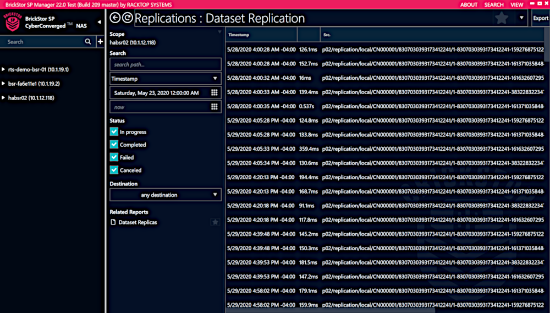Click the refresh circular arrow icon

(128, 18)
